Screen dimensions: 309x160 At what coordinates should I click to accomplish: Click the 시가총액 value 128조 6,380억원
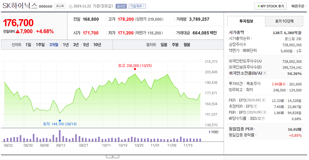pyautogui.click(x=287, y=33)
